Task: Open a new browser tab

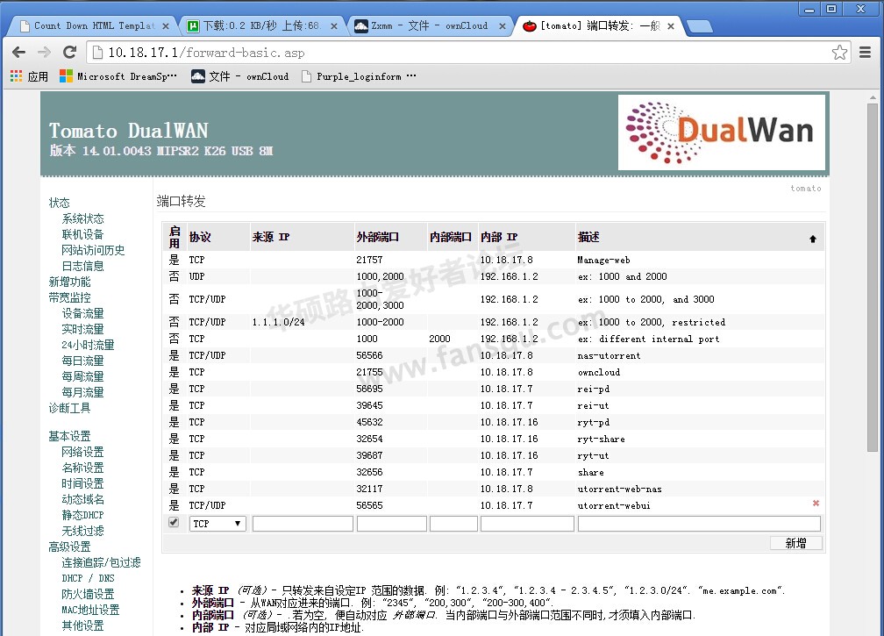Action: tap(700, 26)
